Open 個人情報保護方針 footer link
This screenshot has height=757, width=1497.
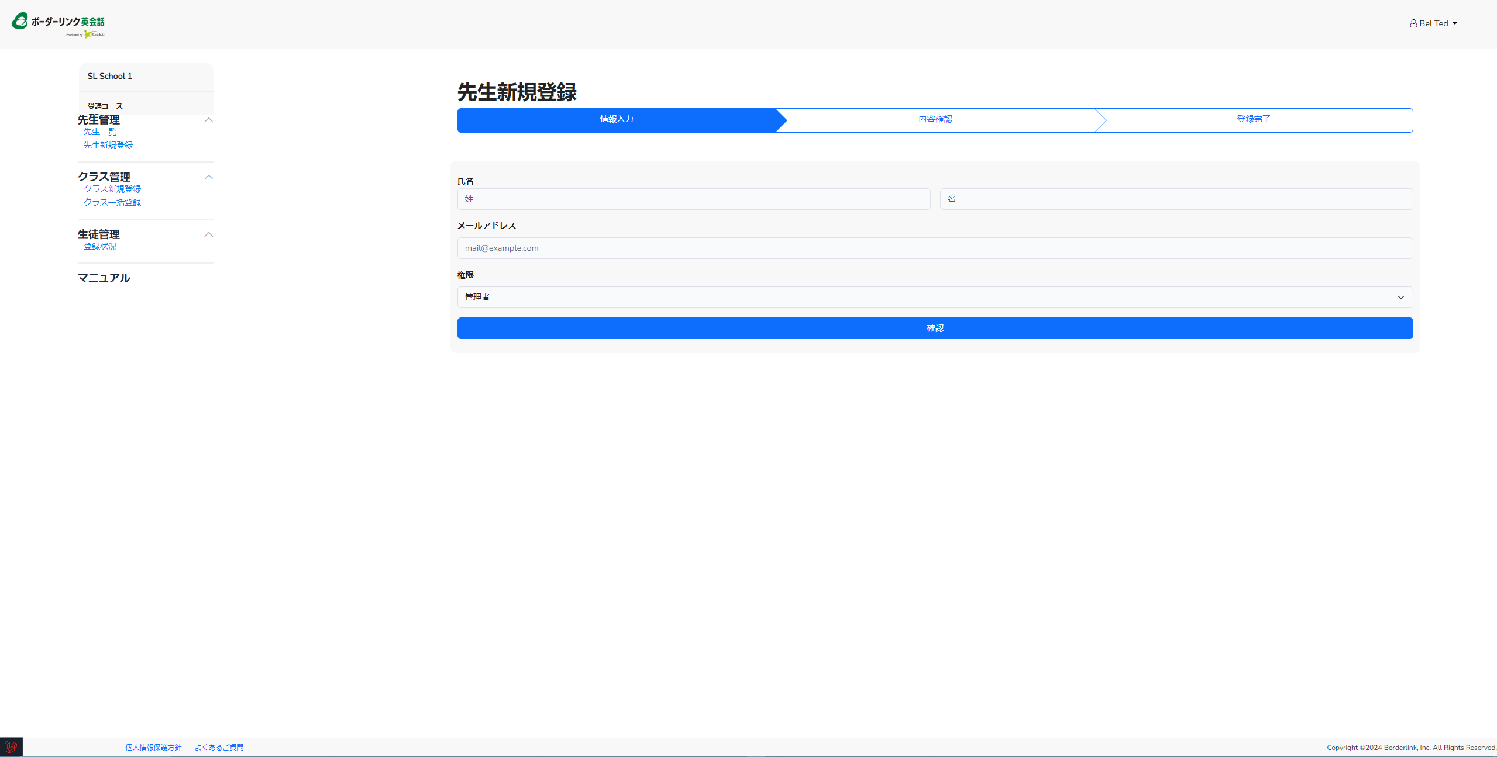(x=153, y=748)
